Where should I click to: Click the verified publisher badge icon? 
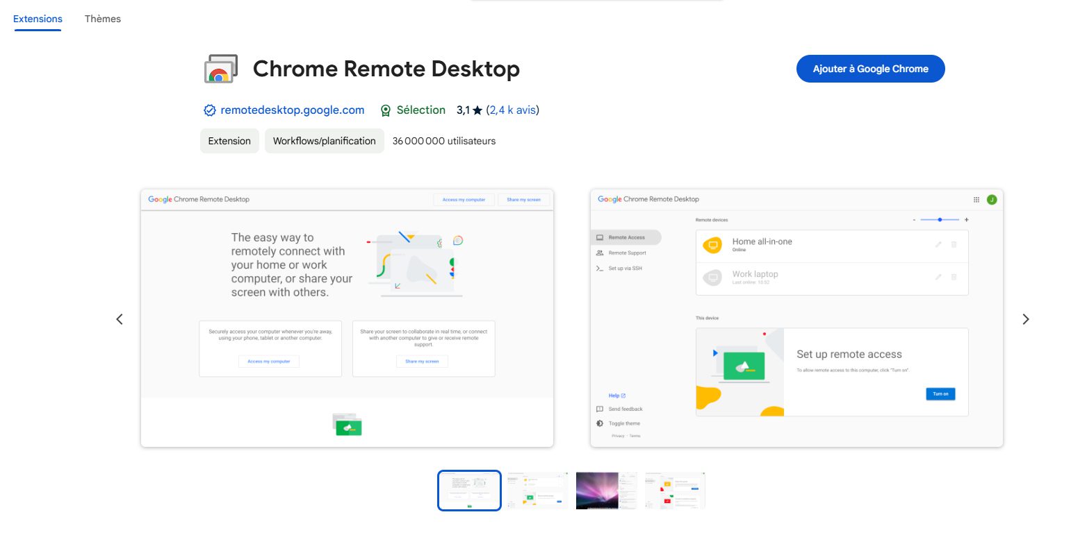pos(209,110)
